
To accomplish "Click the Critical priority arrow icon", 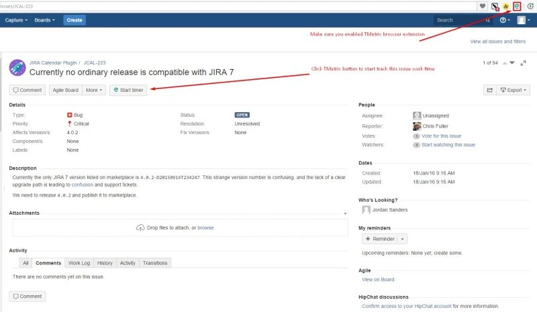I will tap(70, 123).
